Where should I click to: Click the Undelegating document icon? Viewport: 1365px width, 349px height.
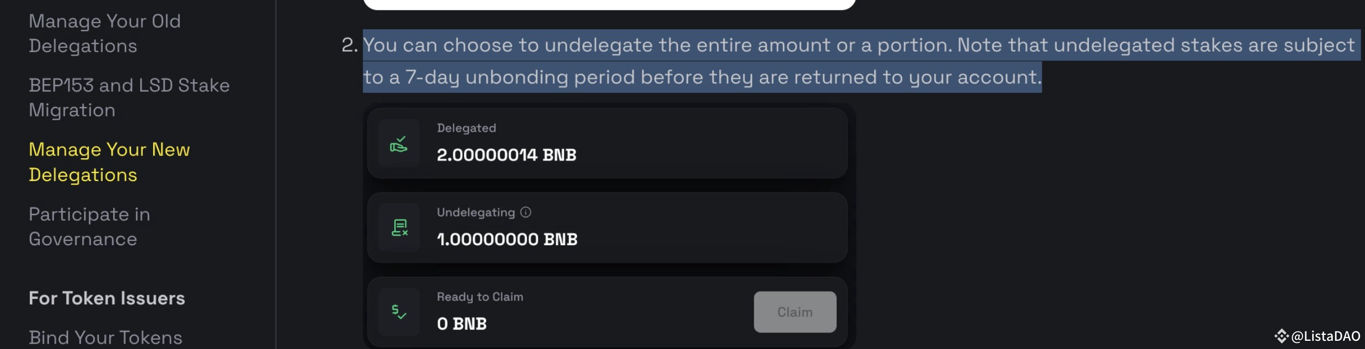(400, 227)
